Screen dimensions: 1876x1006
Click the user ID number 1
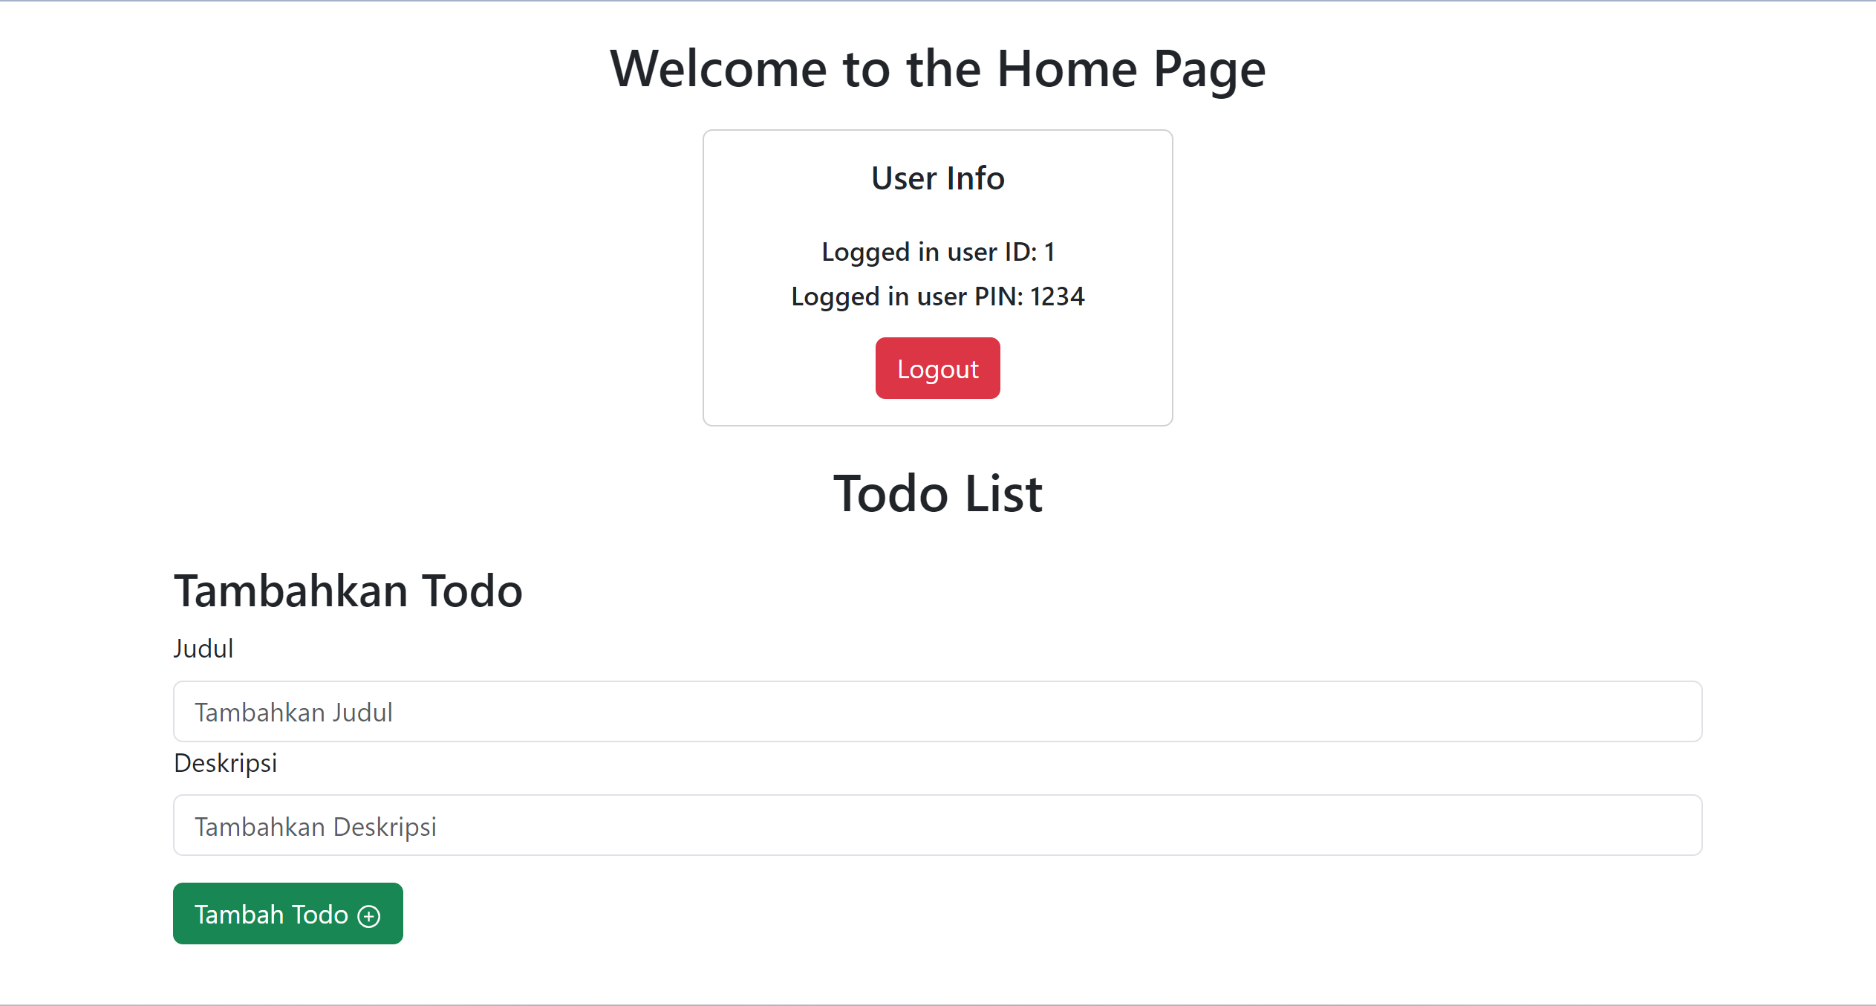point(1049,252)
